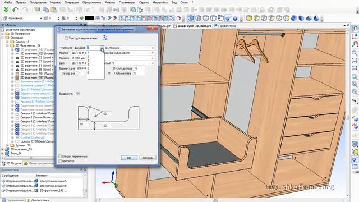This screenshot has height=202, width=359.
Task: Click the green undo arrow icon
Action: pos(15,10)
